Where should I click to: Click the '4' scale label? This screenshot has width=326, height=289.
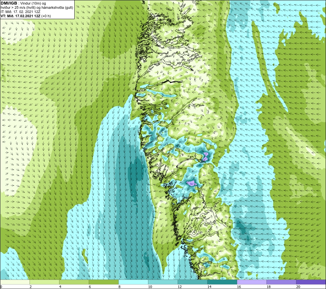pos(60,287)
